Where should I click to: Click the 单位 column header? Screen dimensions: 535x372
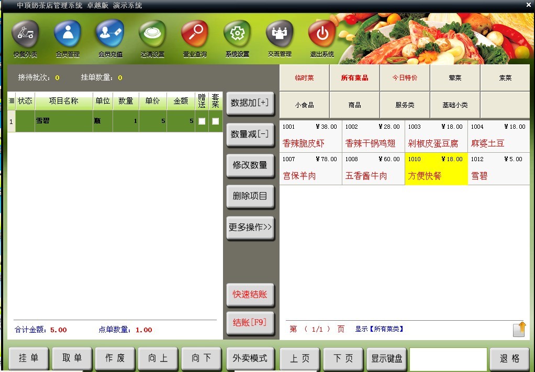(x=103, y=101)
